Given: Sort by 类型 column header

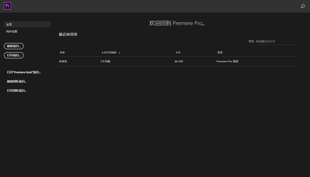Looking at the screenshot, I should click(220, 53).
